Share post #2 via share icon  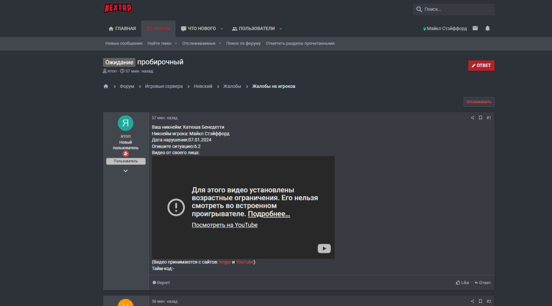472,301
